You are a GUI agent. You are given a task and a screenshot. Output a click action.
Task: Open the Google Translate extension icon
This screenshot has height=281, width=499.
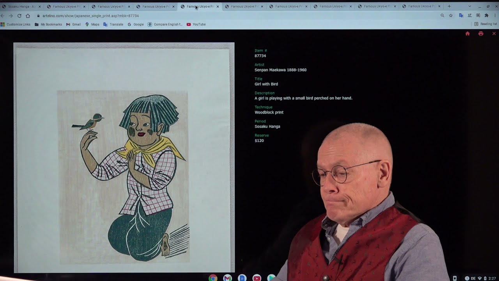(x=461, y=16)
